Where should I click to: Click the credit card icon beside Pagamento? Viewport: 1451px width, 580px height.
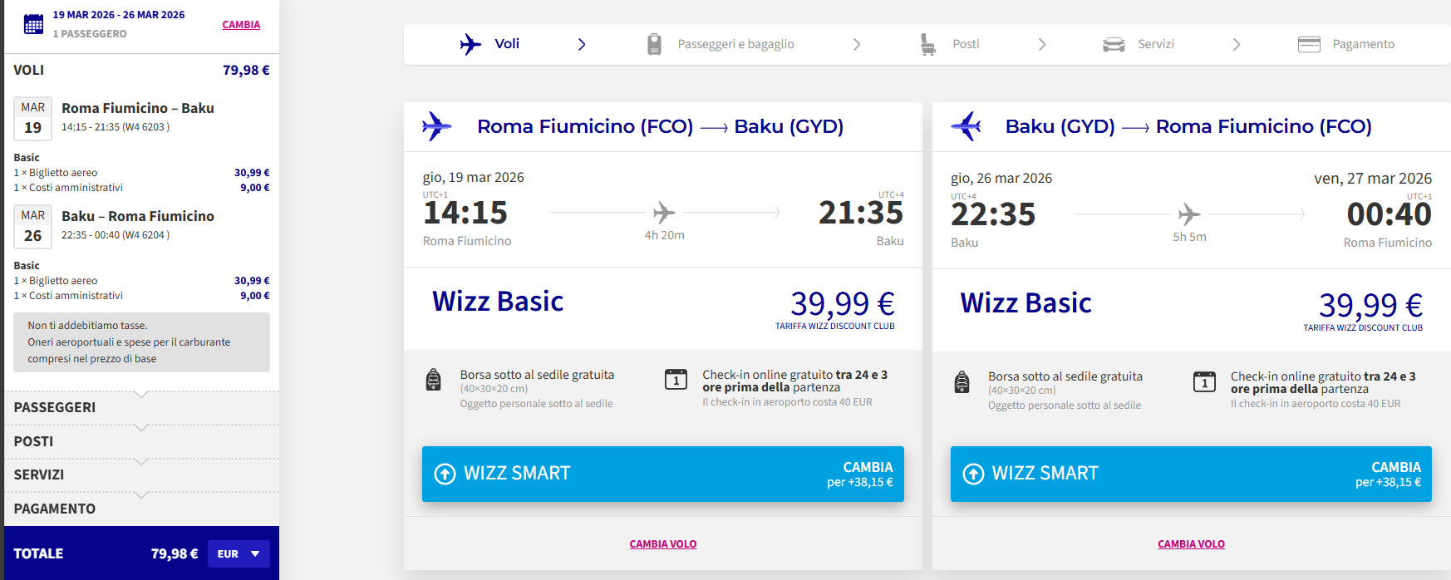pyautogui.click(x=1309, y=44)
